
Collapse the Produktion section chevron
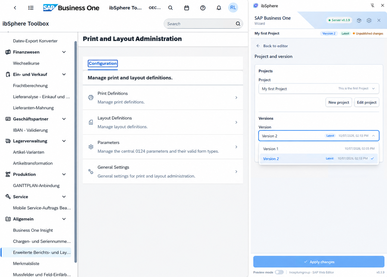(64, 174)
